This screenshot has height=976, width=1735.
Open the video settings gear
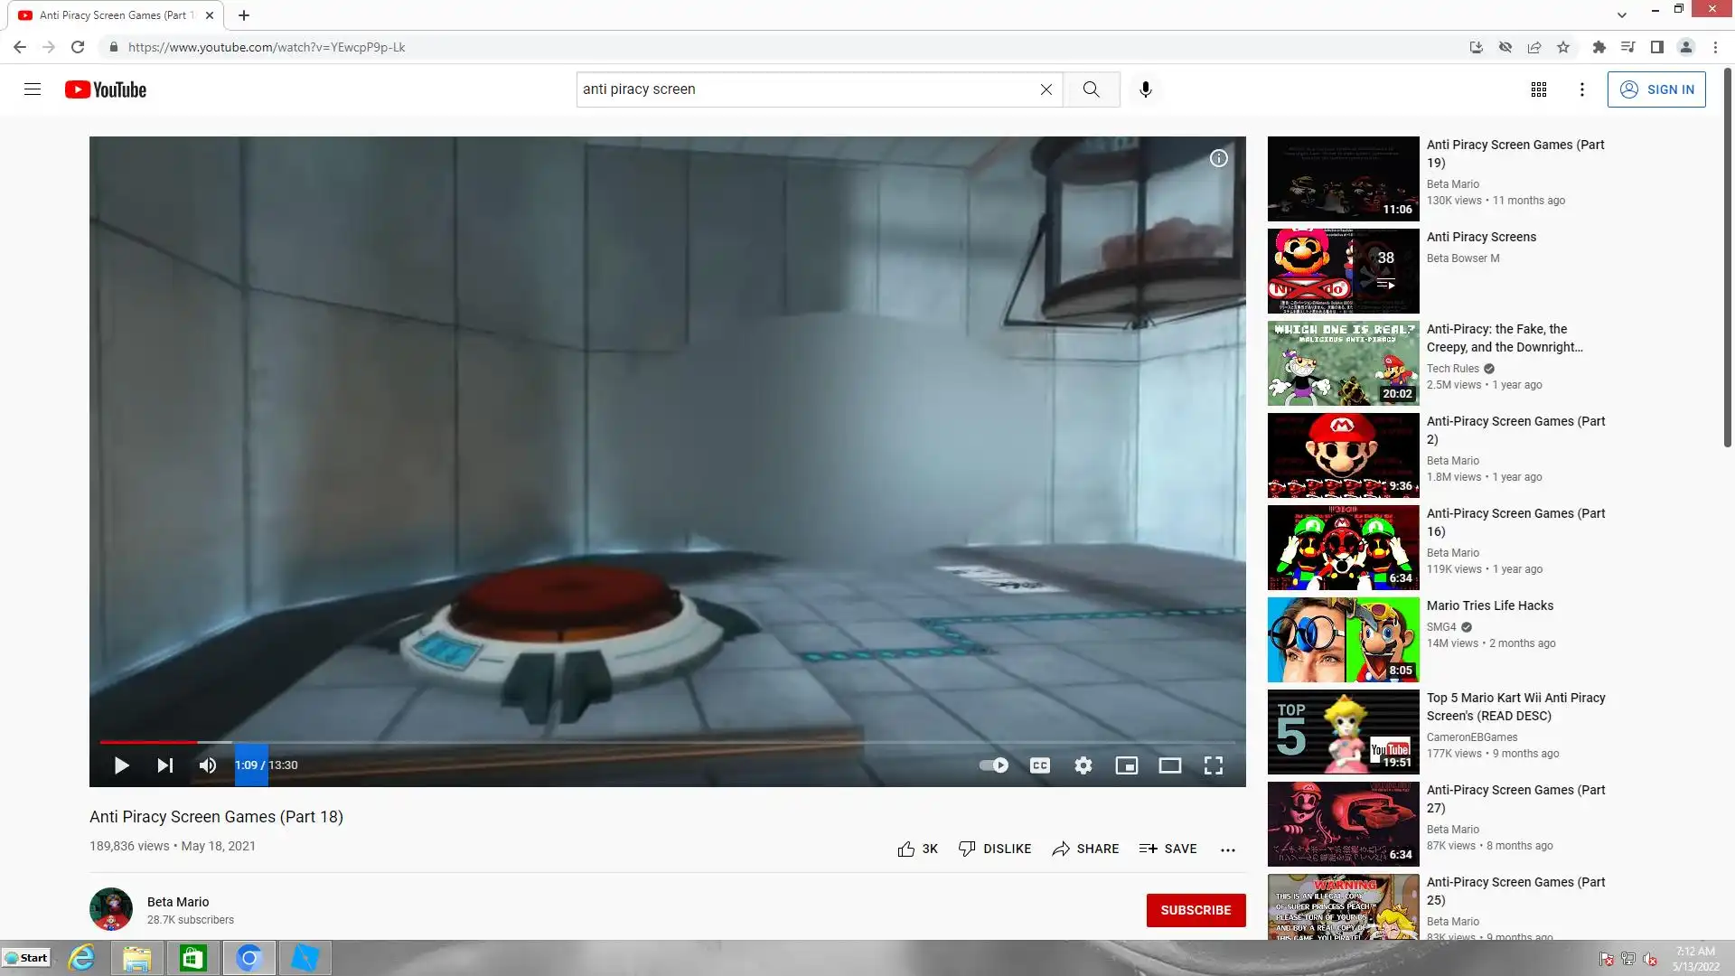[x=1083, y=765]
